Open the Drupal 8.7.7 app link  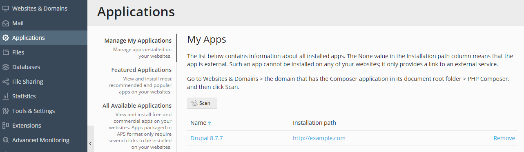point(207,138)
